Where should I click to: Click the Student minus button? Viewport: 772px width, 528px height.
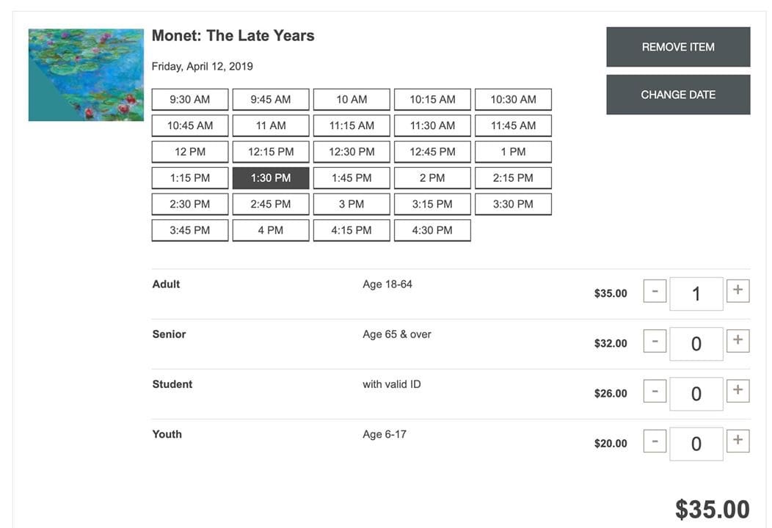pos(655,391)
